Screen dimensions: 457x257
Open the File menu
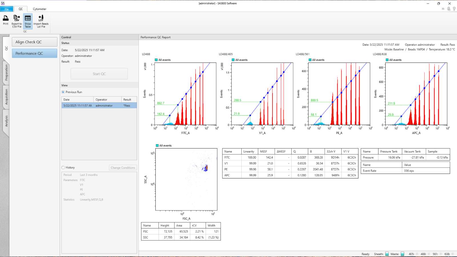tap(7, 9)
